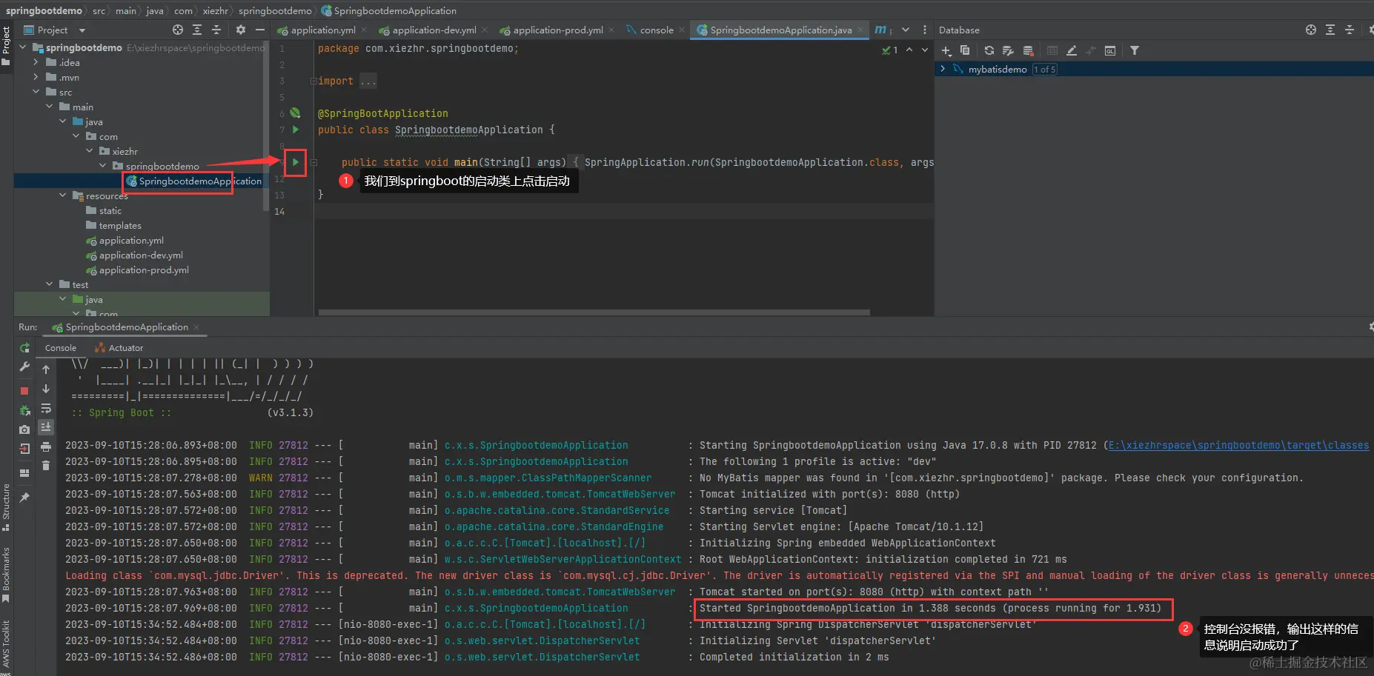Switch to the application-prod.yml tab
Image resolution: width=1374 pixels, height=676 pixels.
(557, 30)
